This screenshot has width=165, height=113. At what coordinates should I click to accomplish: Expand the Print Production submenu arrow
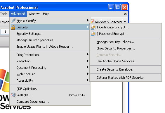coord(88,54)
